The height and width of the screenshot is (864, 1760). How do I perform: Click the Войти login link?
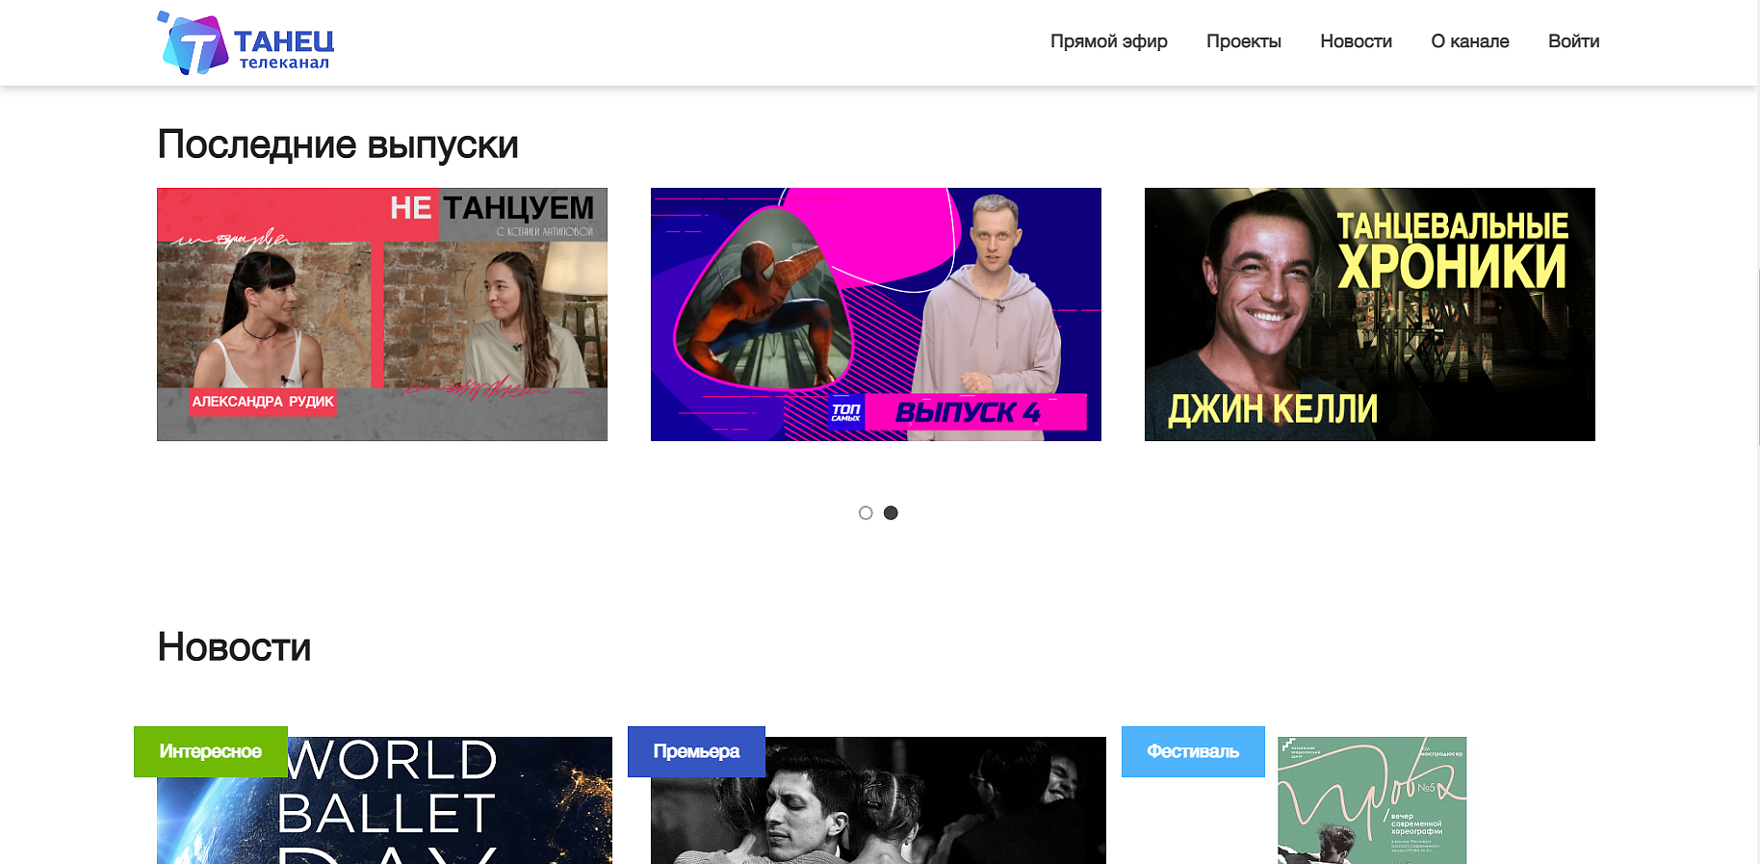pos(1573,41)
